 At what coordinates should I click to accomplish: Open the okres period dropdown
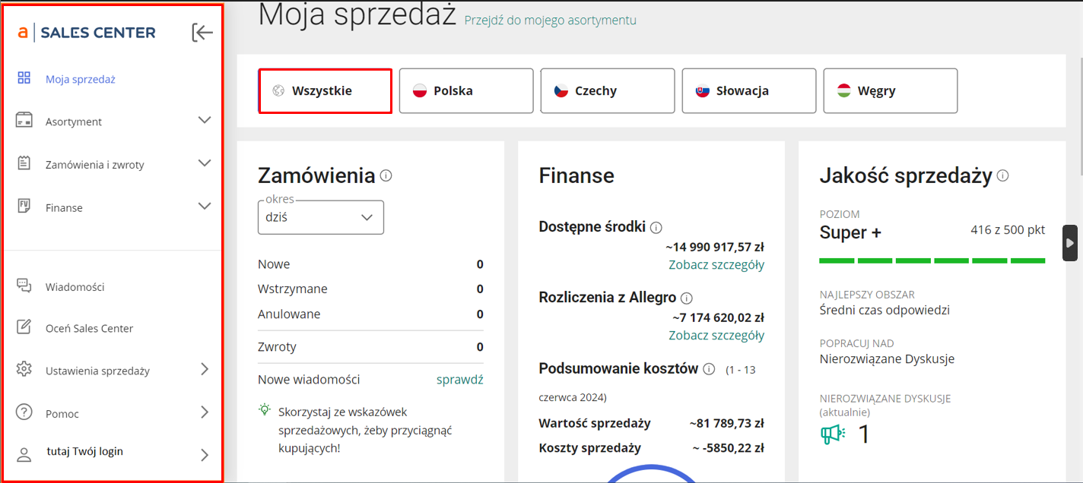click(x=321, y=217)
